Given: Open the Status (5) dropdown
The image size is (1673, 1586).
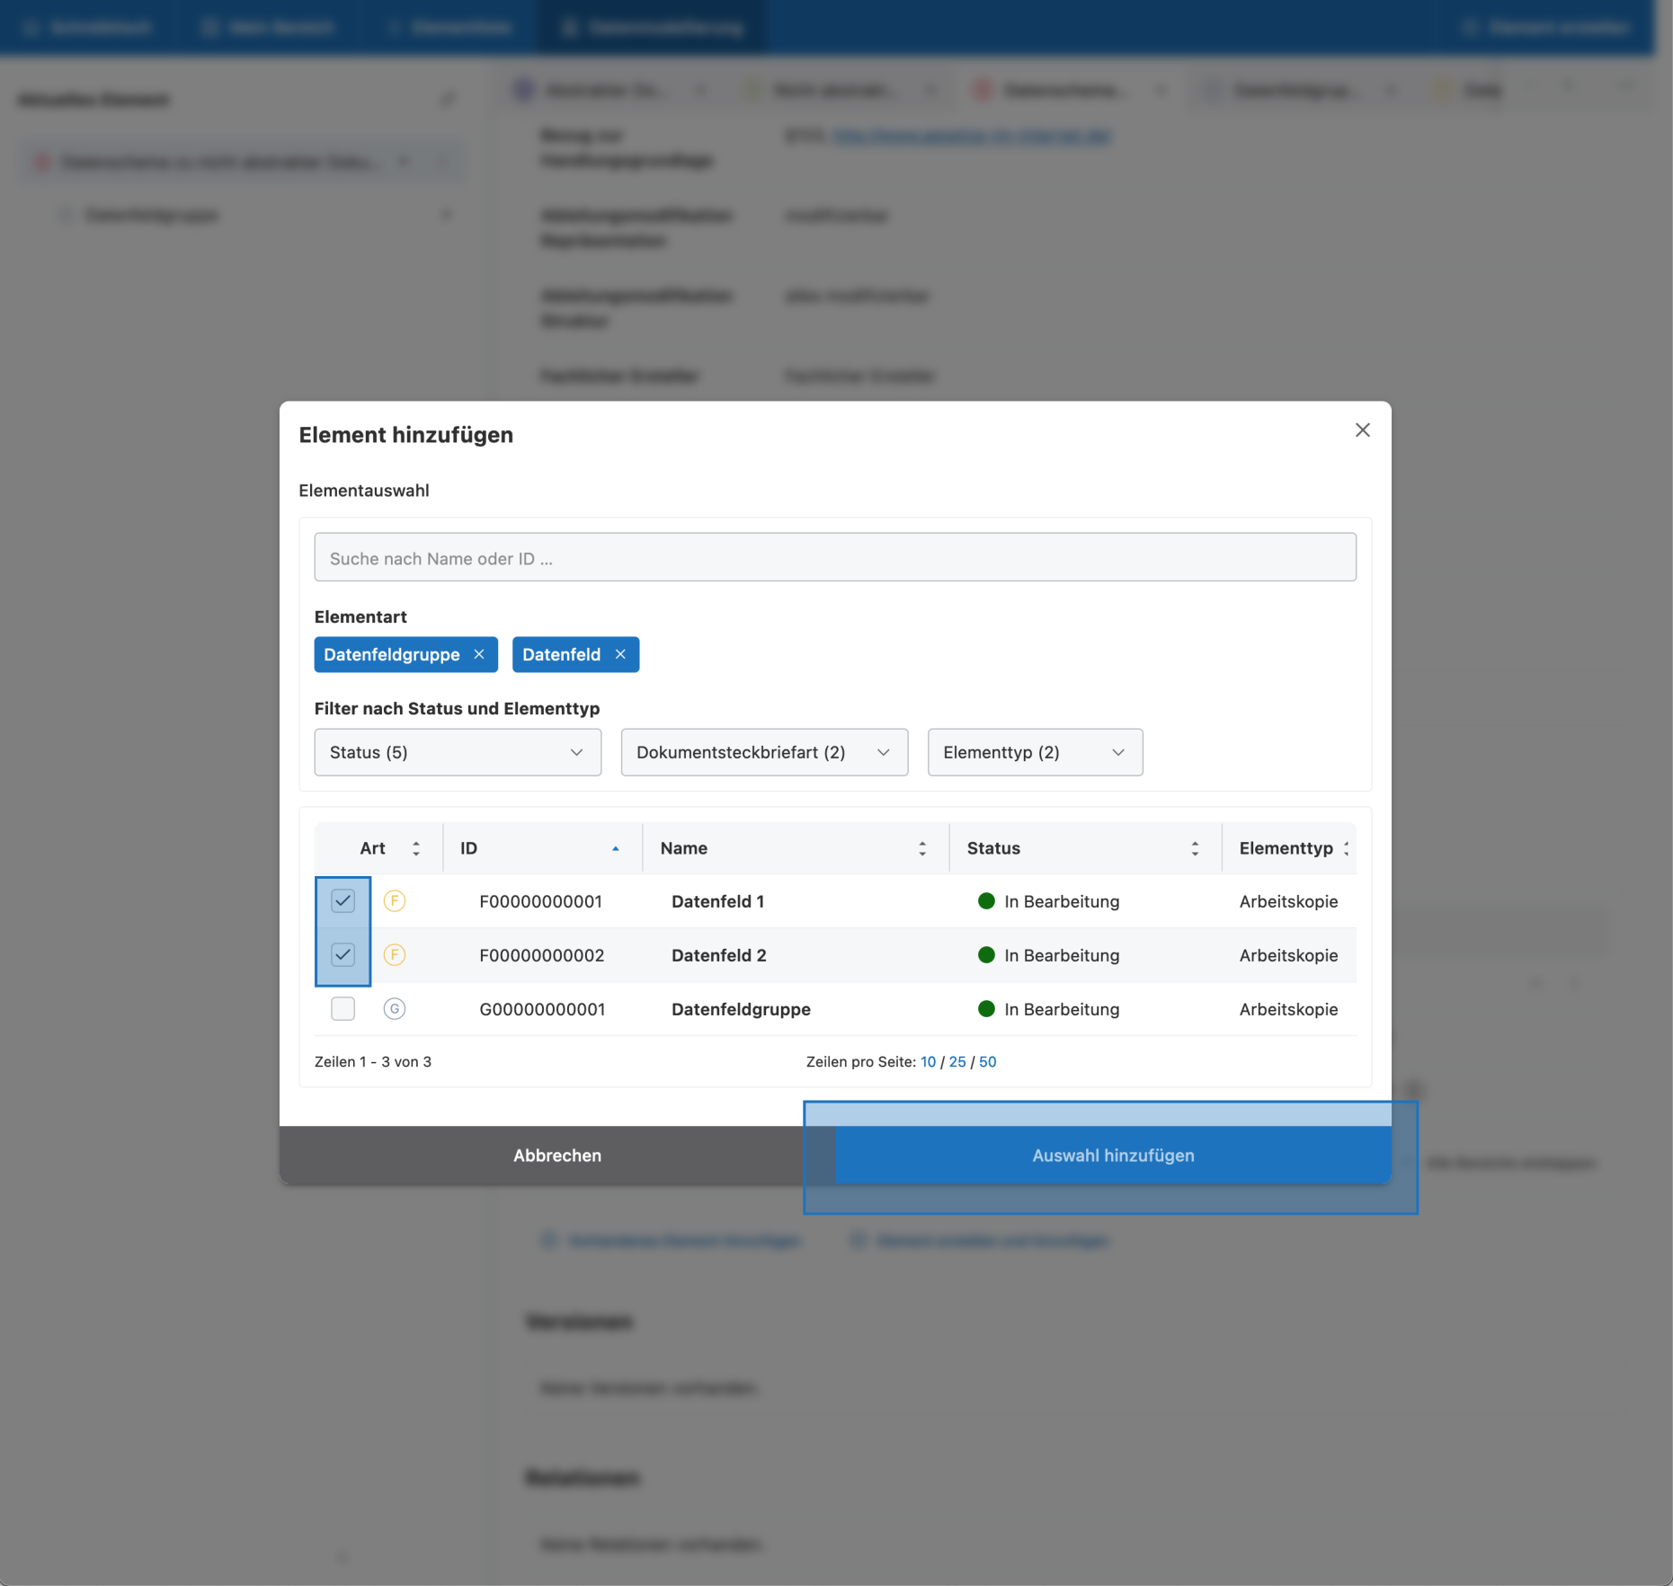Looking at the screenshot, I should point(457,752).
